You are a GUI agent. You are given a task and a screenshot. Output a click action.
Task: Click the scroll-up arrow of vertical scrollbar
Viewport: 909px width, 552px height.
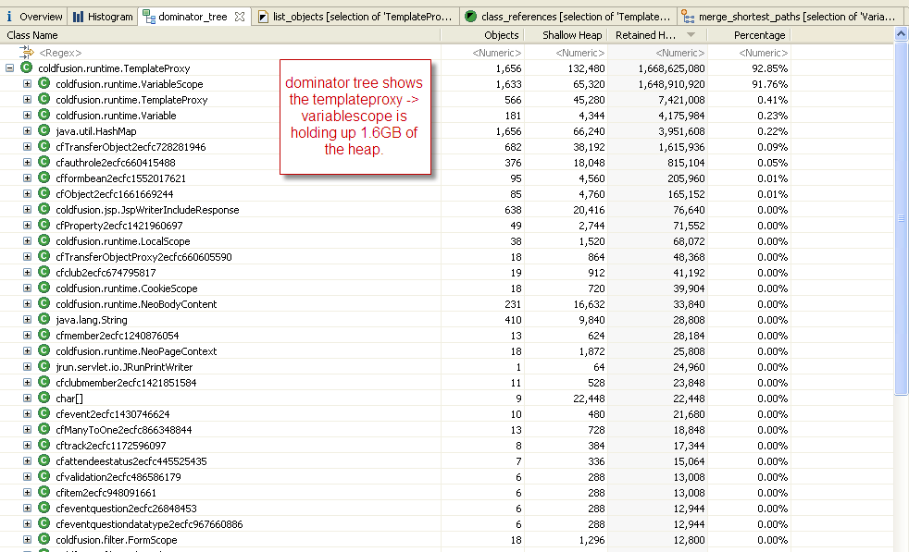(x=901, y=34)
